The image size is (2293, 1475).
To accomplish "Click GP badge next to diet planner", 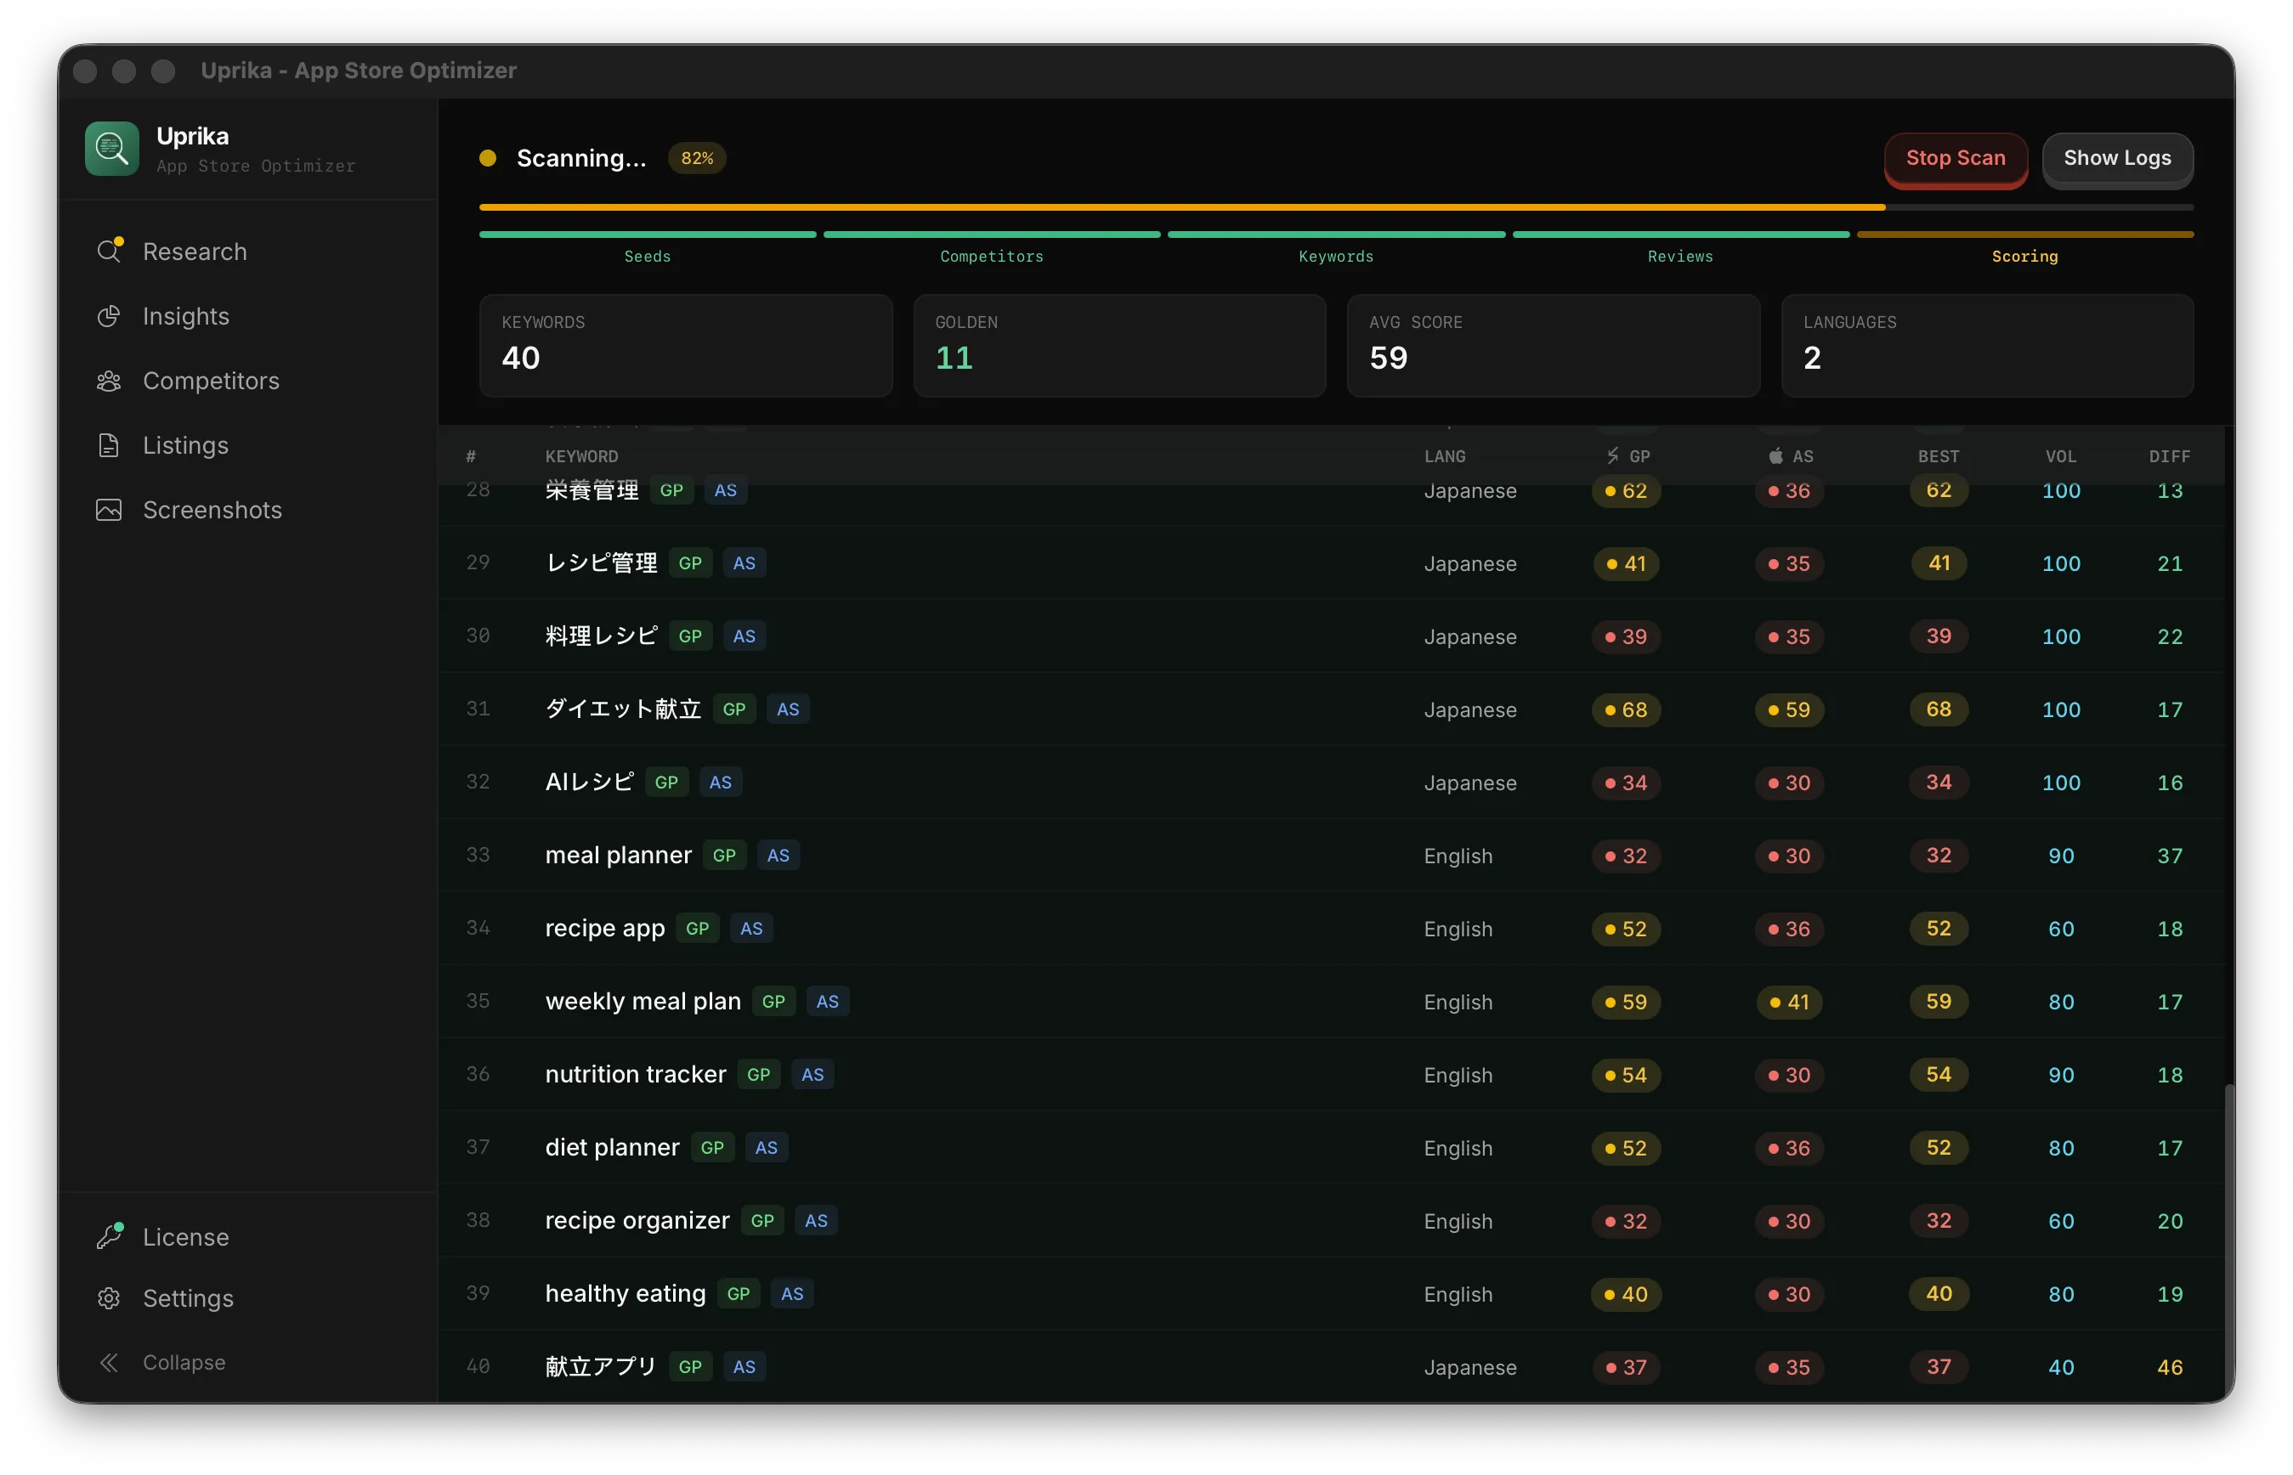I will [x=712, y=1147].
